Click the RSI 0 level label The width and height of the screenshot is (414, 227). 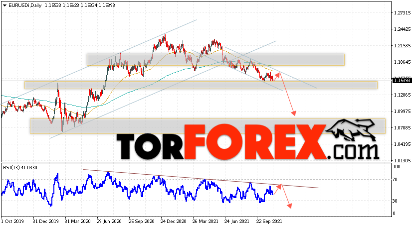(x=394, y=214)
